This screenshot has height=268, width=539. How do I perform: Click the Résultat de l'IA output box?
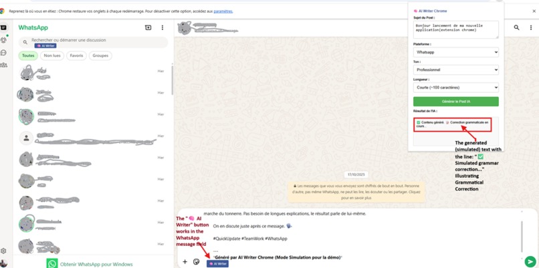(456, 131)
